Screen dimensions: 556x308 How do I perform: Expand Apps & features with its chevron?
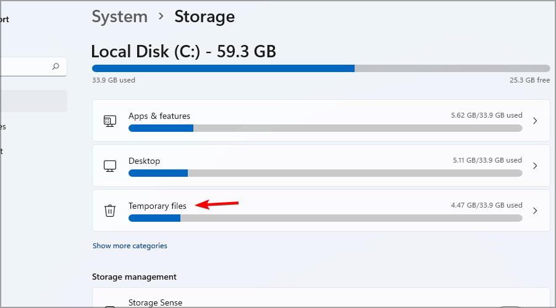[535, 121]
